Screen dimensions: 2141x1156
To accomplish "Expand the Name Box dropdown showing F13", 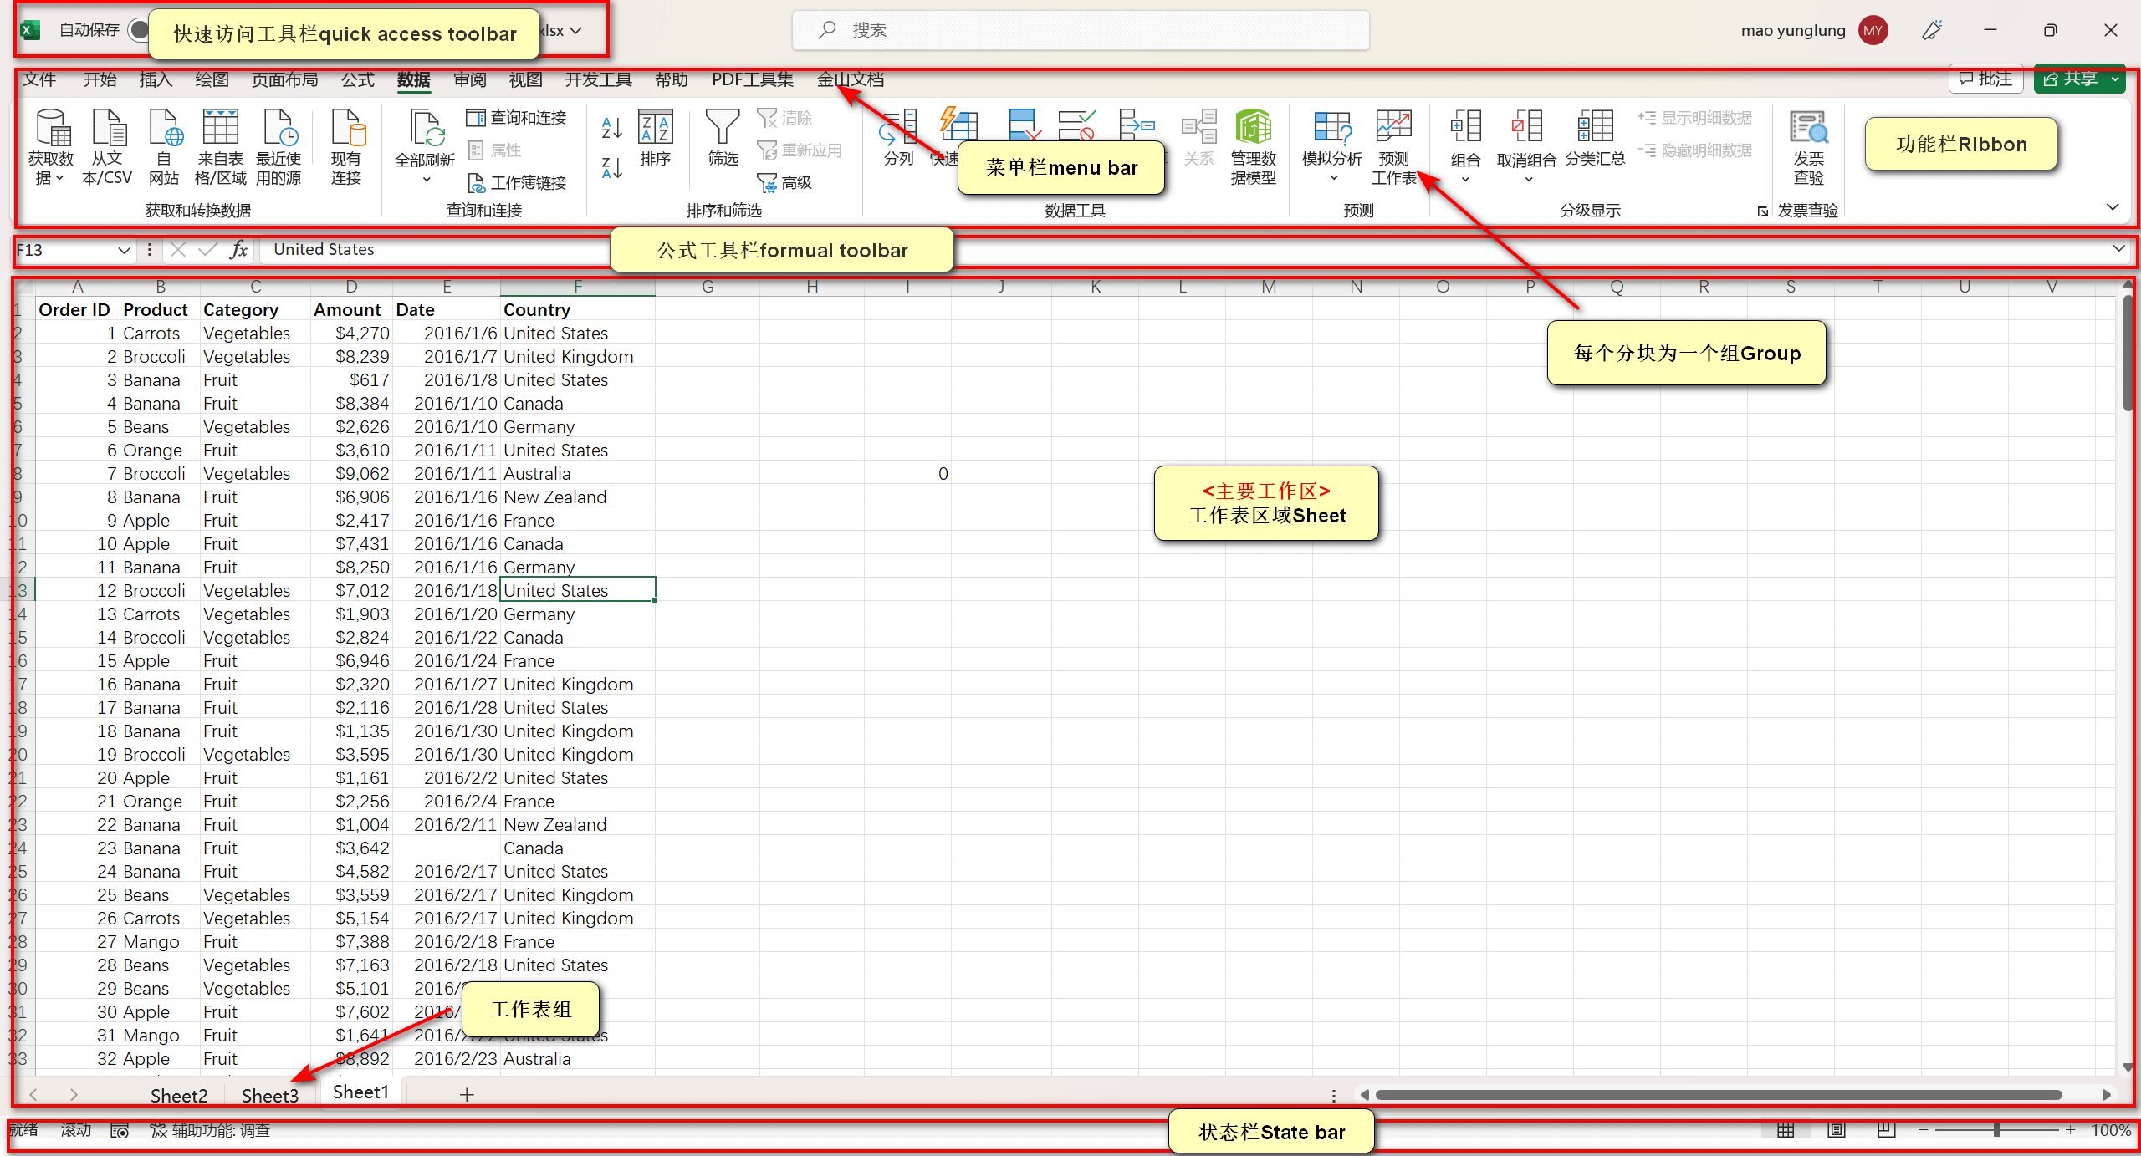I will point(124,250).
